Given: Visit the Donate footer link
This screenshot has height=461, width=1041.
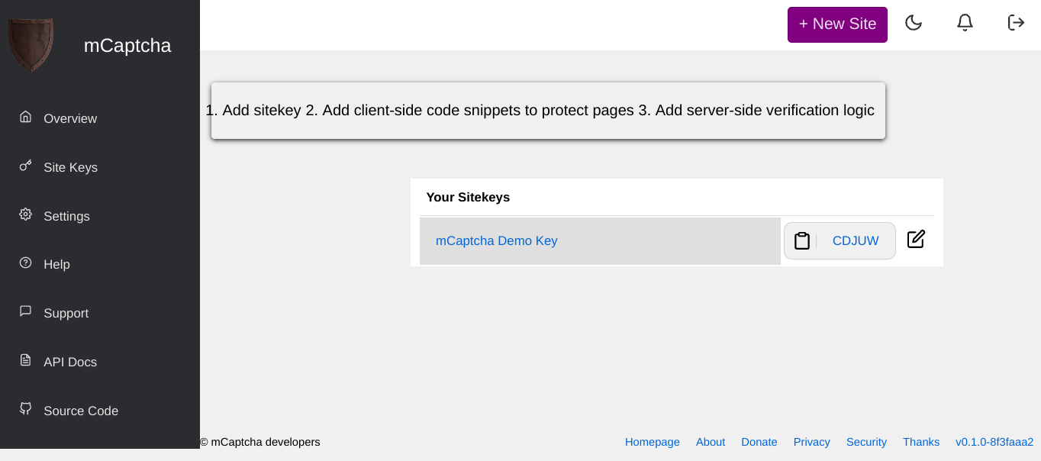Looking at the screenshot, I should tap(759, 442).
